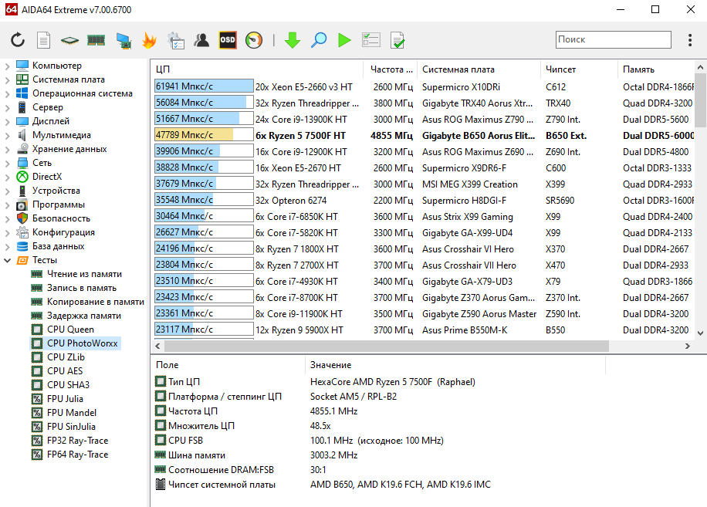
Task: Select the 6x Ryzen 5 7500F HT row
Action: (x=424, y=136)
